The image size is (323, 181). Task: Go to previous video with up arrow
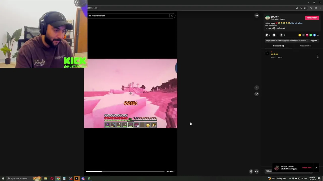click(x=256, y=88)
